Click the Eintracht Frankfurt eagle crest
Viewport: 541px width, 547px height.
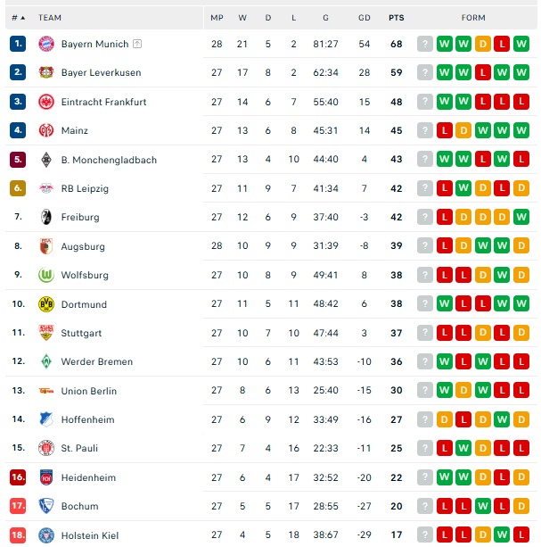(46, 102)
